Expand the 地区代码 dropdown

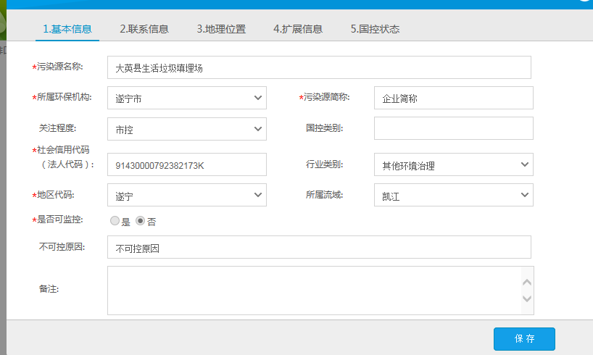[187, 195]
